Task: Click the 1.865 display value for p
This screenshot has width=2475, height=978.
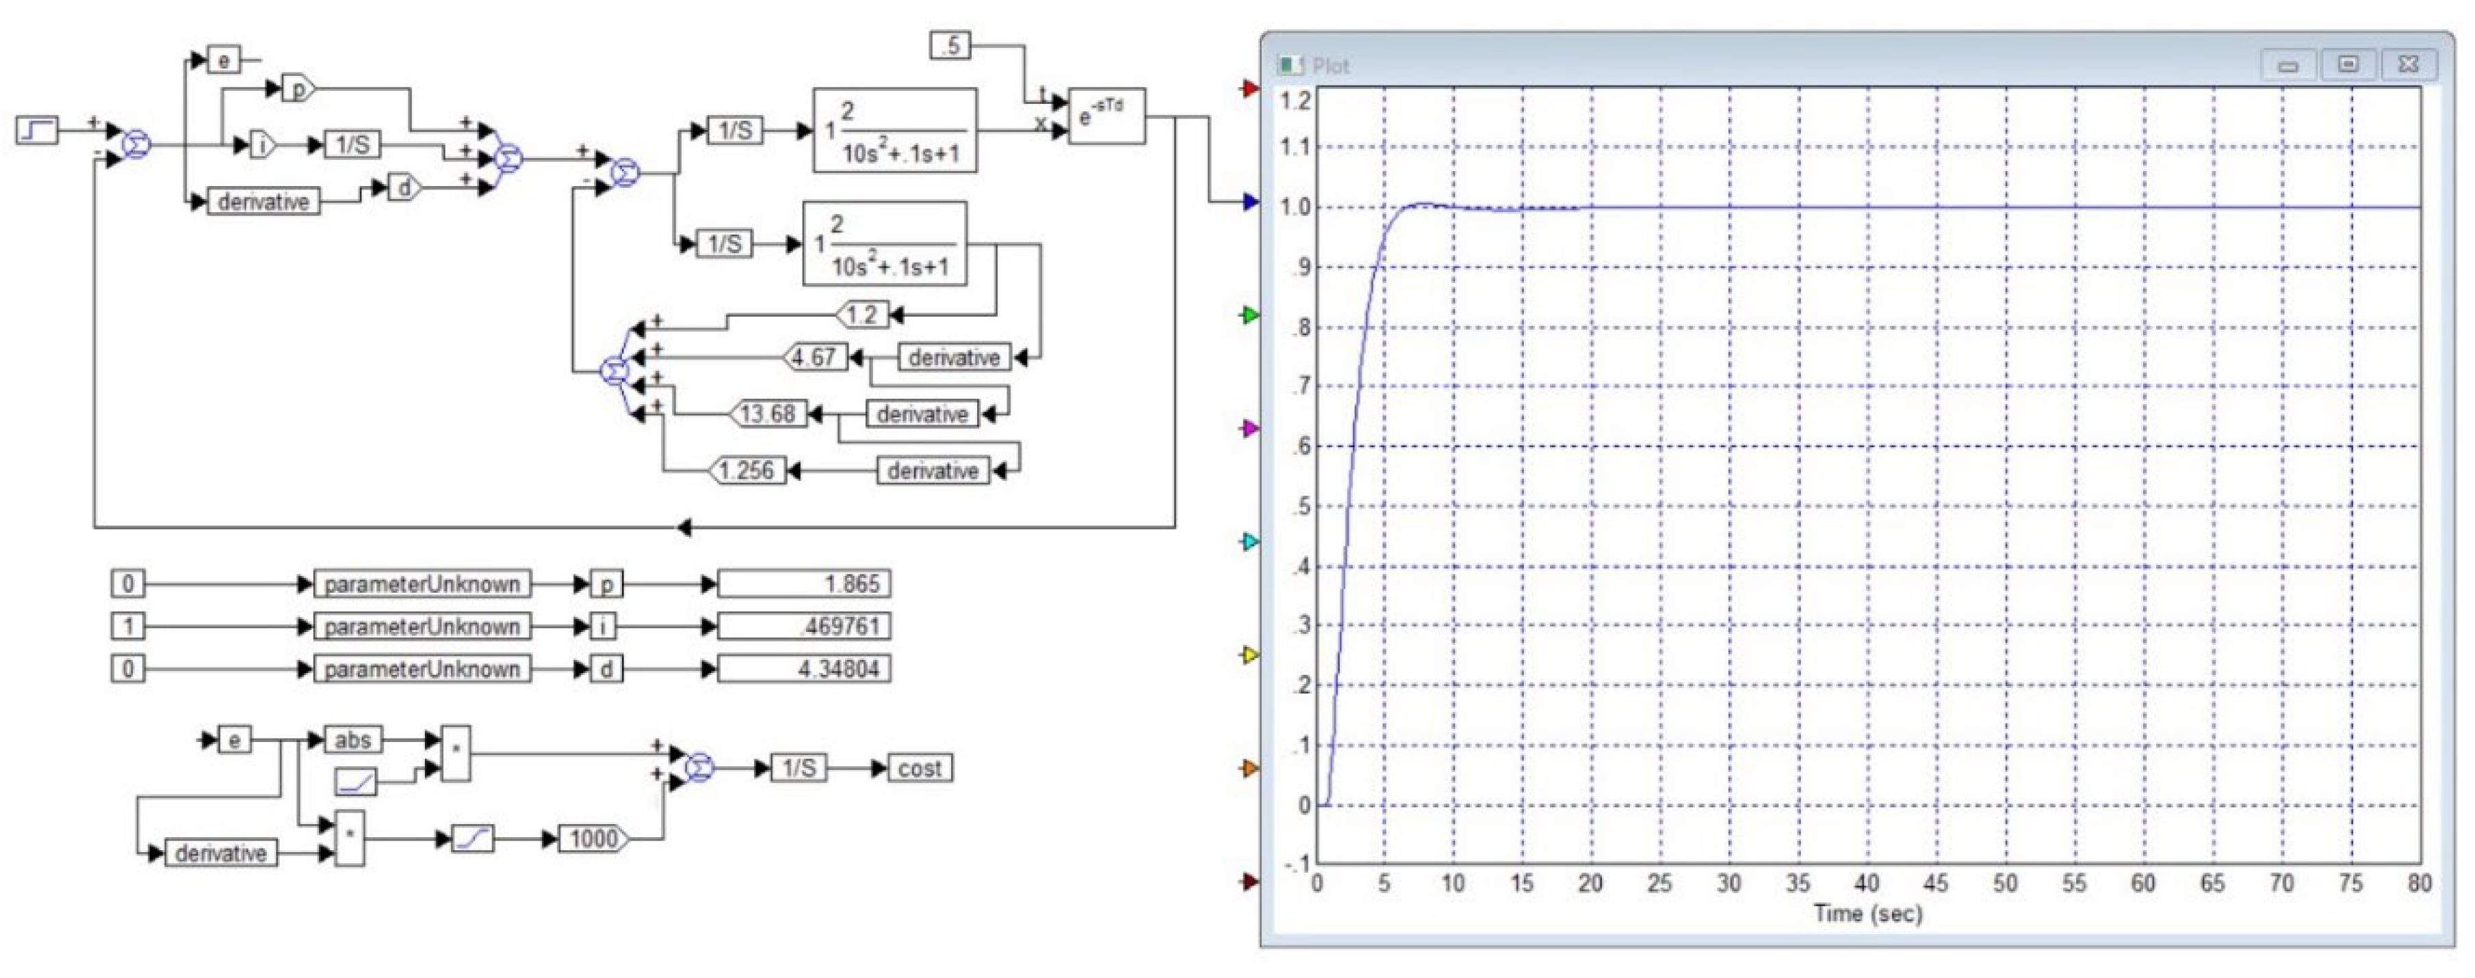Action: point(804,583)
